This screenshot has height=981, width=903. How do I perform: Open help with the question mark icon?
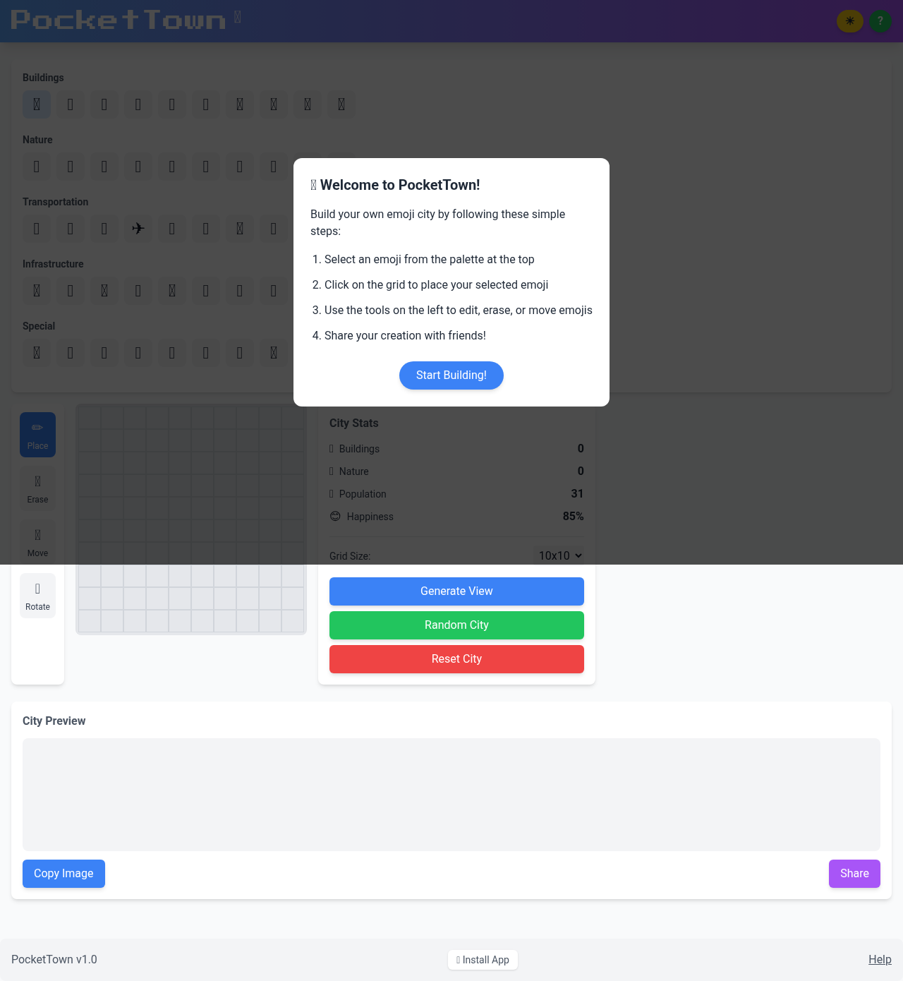pyautogui.click(x=880, y=21)
